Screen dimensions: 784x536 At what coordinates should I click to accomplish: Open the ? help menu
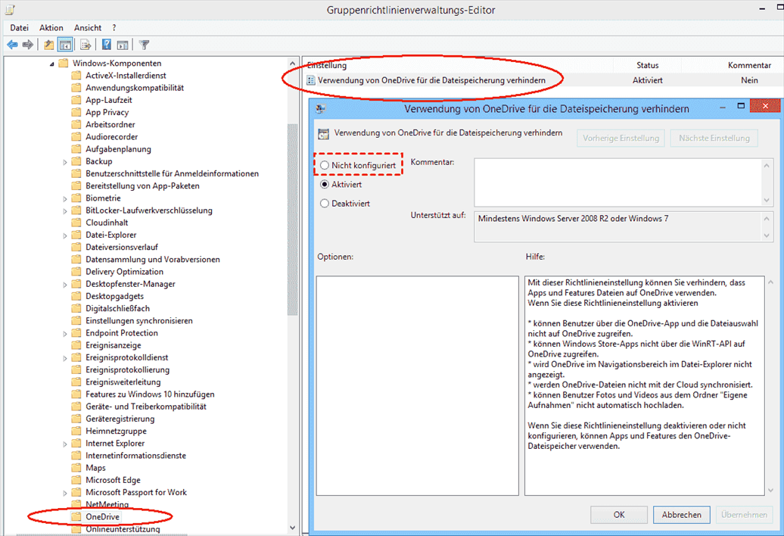[114, 27]
